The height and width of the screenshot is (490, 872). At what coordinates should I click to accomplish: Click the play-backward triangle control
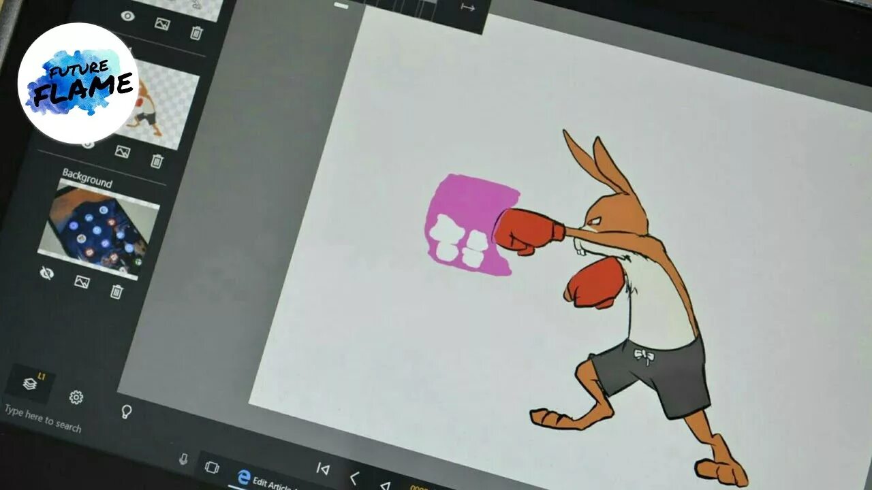tap(384, 485)
